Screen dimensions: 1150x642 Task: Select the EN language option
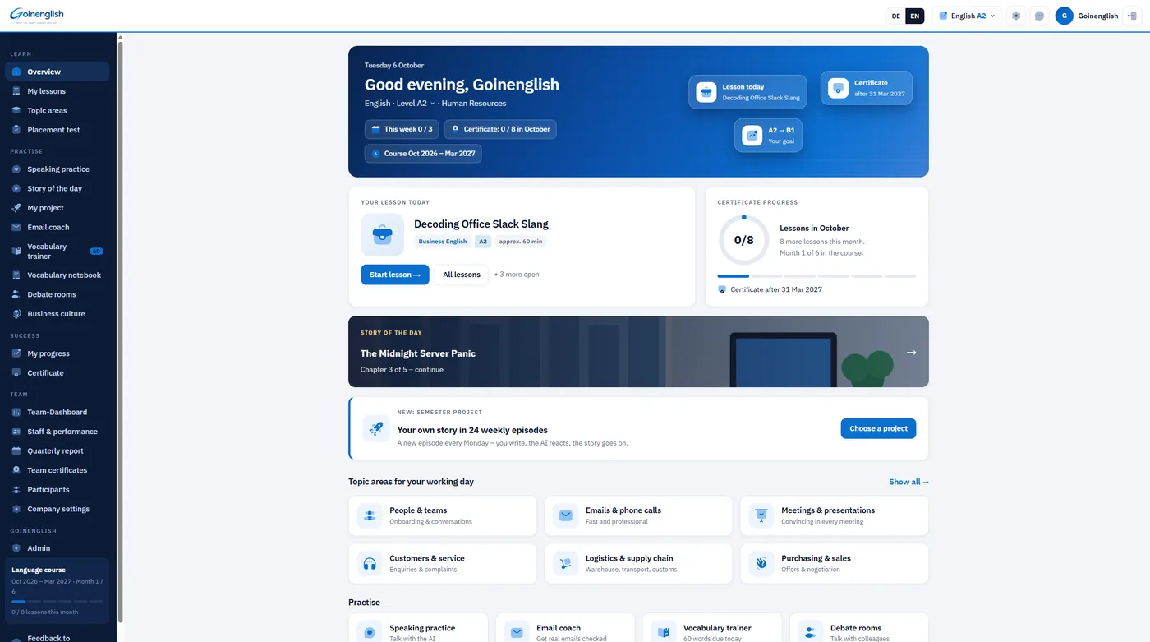point(915,16)
